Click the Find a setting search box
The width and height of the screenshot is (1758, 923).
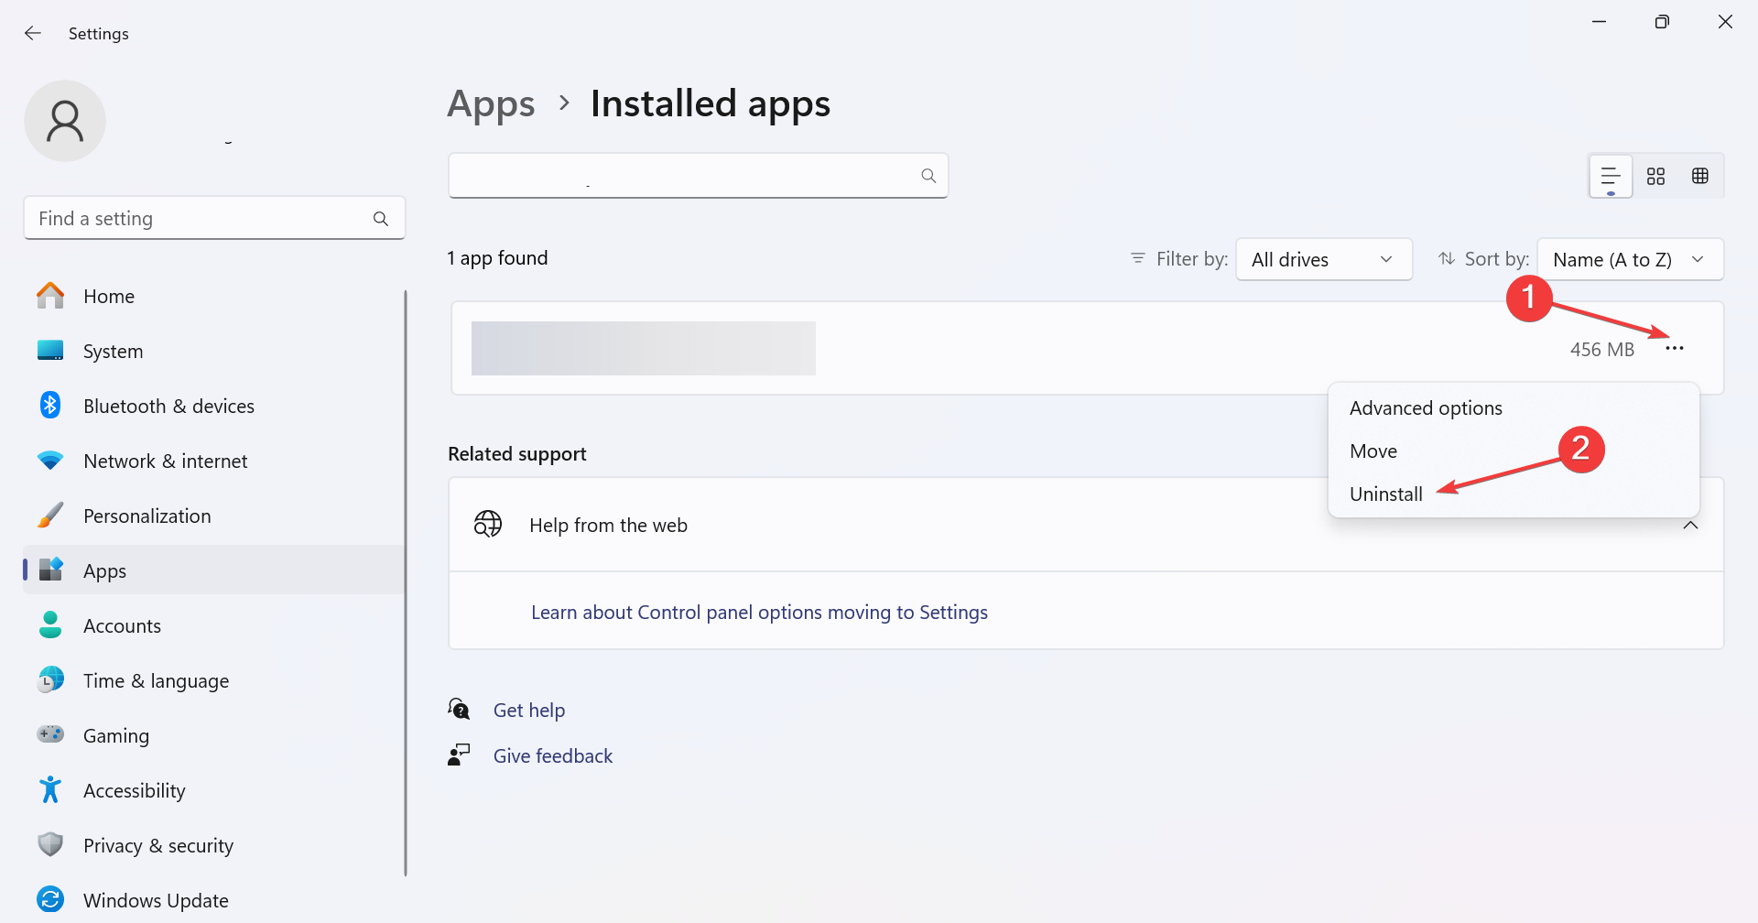[x=214, y=218]
